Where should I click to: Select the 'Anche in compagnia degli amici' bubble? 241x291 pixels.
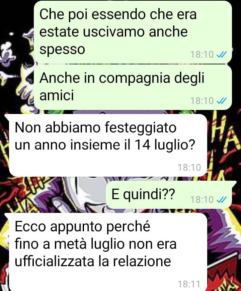click(x=133, y=87)
